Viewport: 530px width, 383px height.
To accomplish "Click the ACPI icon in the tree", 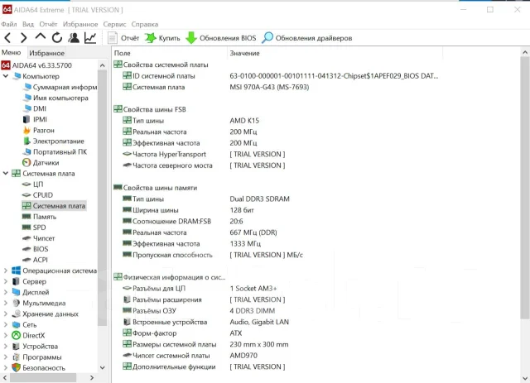I will coord(26,260).
